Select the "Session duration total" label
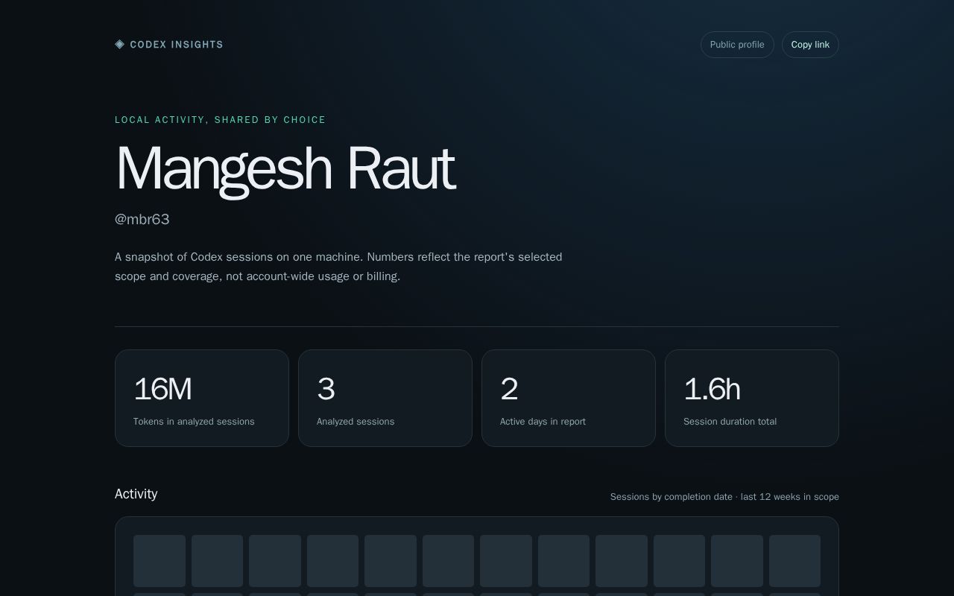 pyautogui.click(x=730, y=422)
